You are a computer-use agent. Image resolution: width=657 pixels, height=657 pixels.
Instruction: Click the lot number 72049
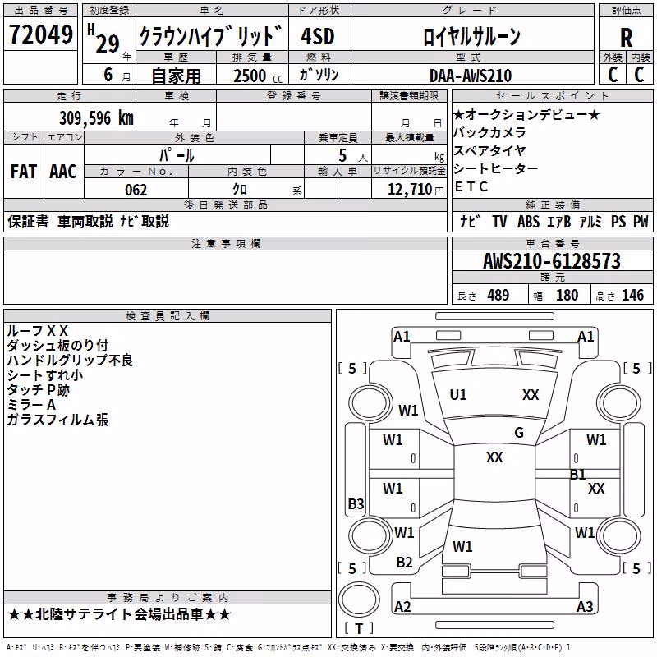click(41, 34)
